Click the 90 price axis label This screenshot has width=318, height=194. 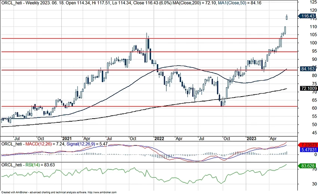point(314,59)
